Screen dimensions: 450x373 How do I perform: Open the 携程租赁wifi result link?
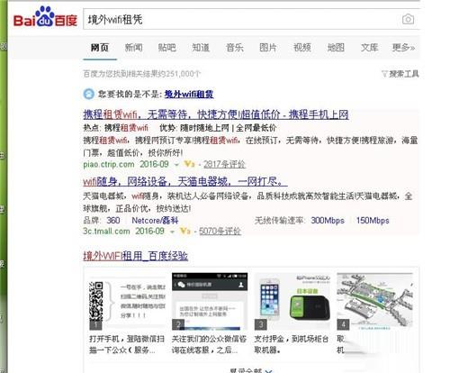click(x=216, y=114)
